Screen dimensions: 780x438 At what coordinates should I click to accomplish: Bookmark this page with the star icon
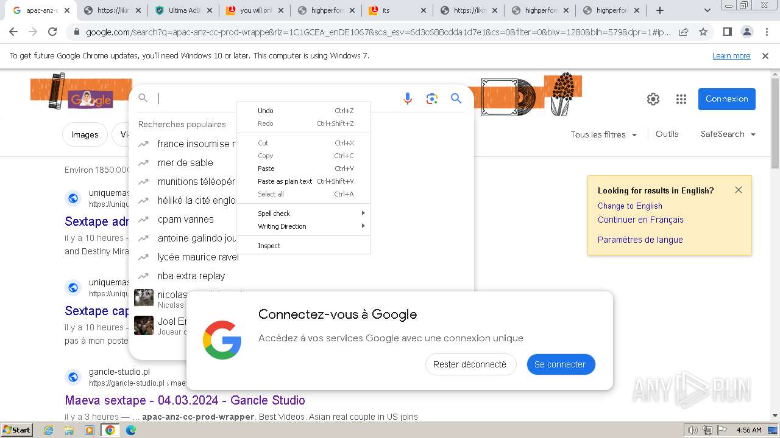click(x=703, y=32)
